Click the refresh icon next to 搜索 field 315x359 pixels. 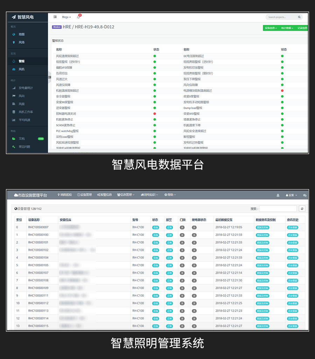coord(302,209)
